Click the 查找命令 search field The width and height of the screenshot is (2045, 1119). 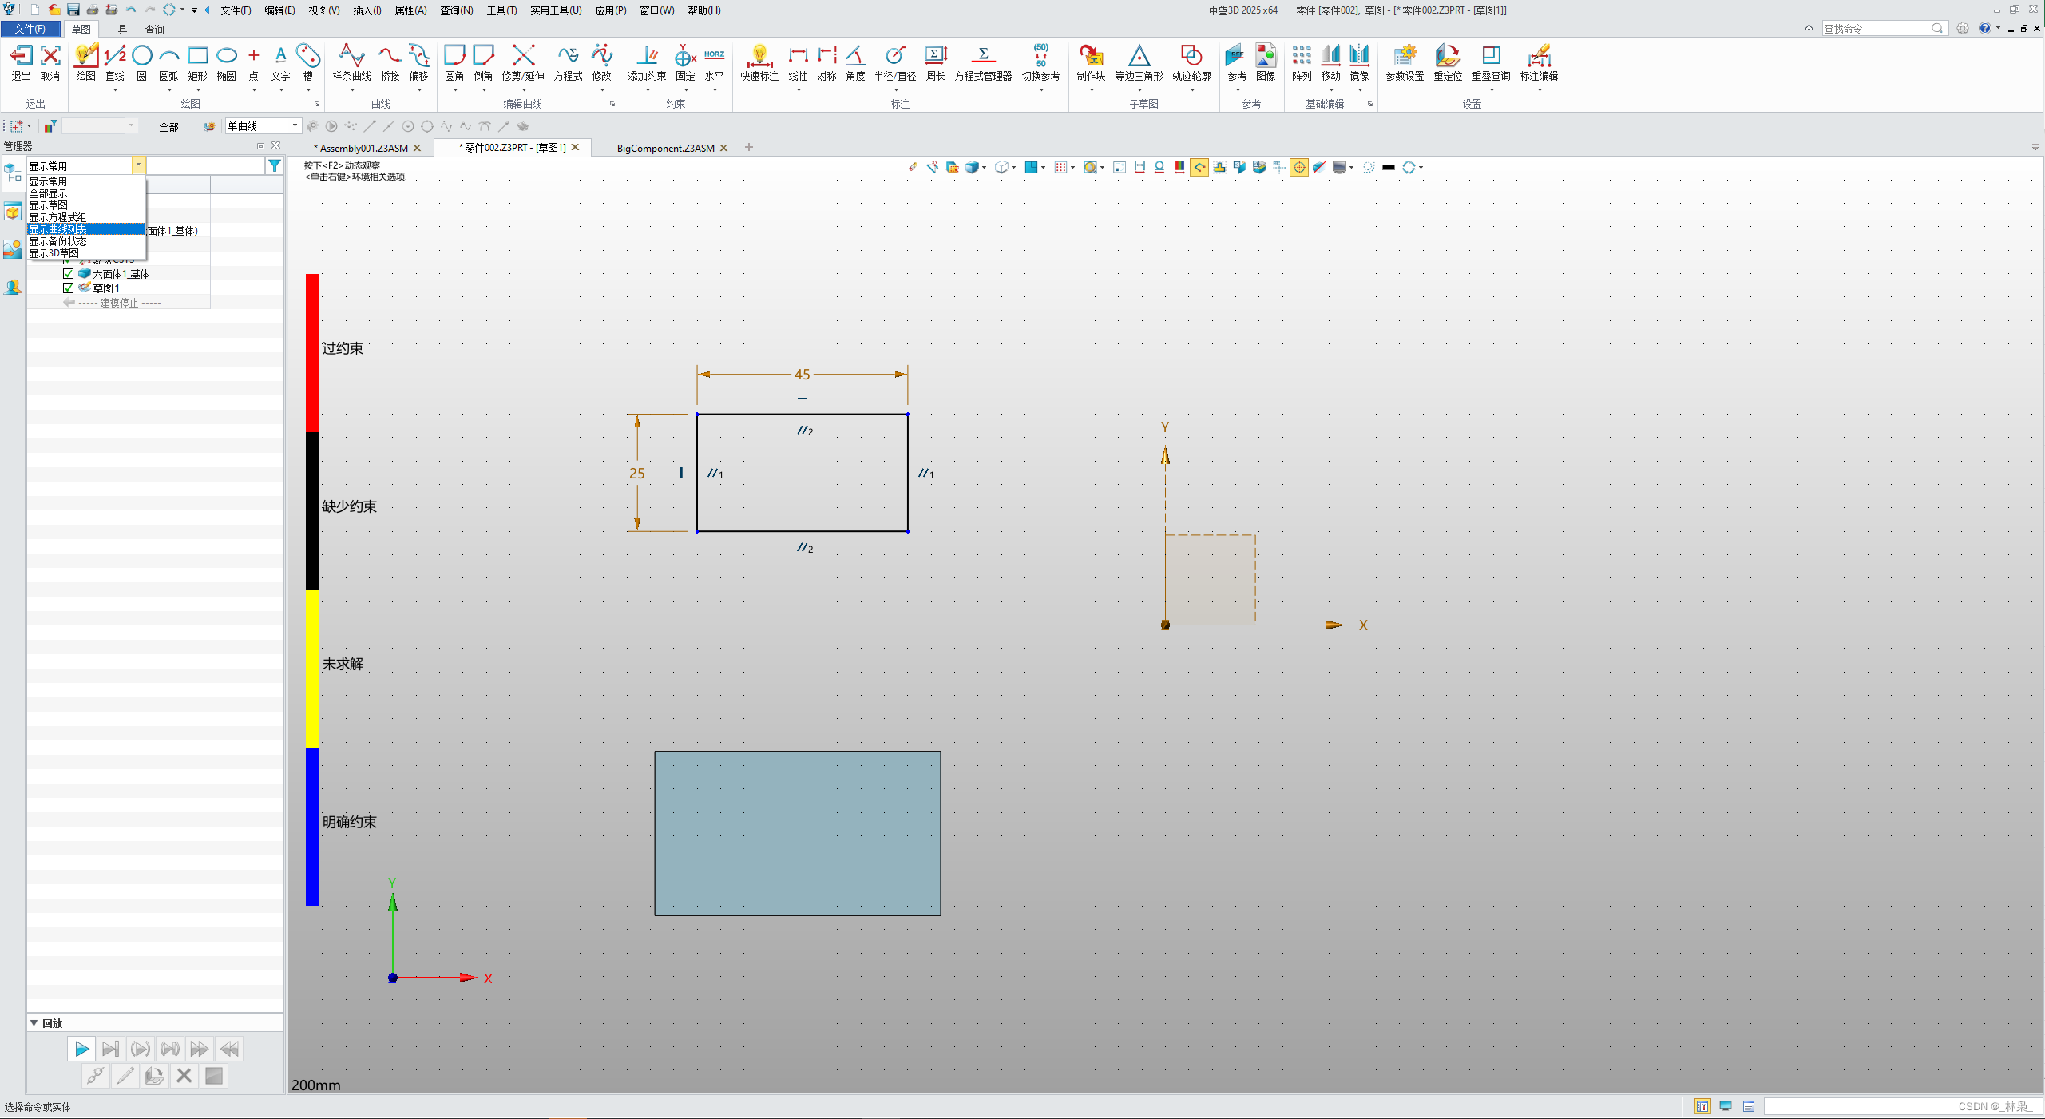1874,29
